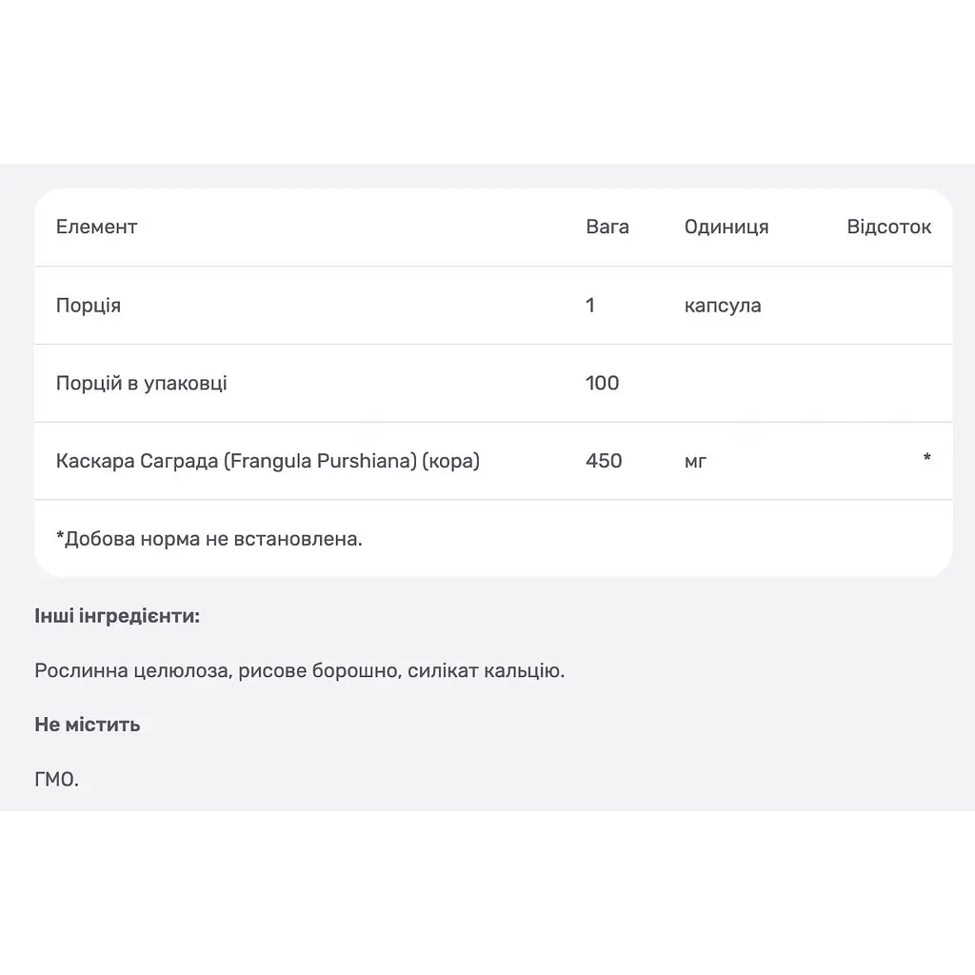The width and height of the screenshot is (975, 975).
Task: Click the Елемент column header
Action: 96,227
